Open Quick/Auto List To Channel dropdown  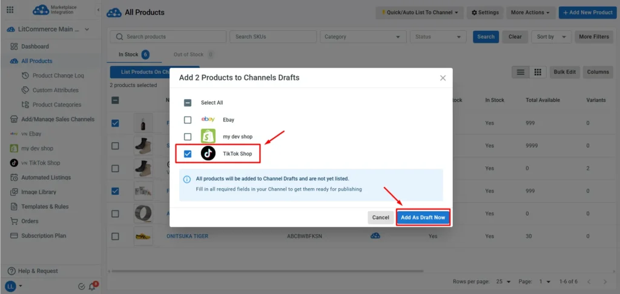[x=420, y=13]
